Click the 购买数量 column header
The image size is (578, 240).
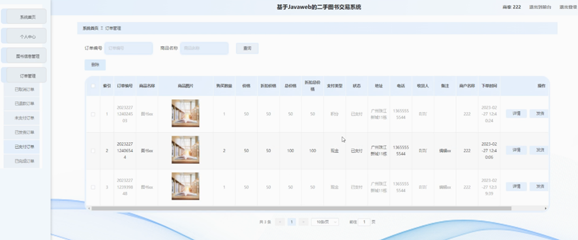coord(224,86)
